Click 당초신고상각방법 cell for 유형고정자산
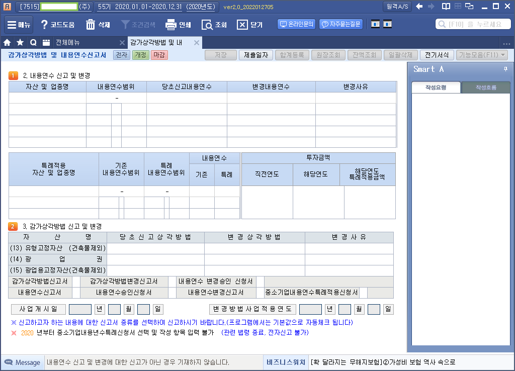 coord(156,248)
